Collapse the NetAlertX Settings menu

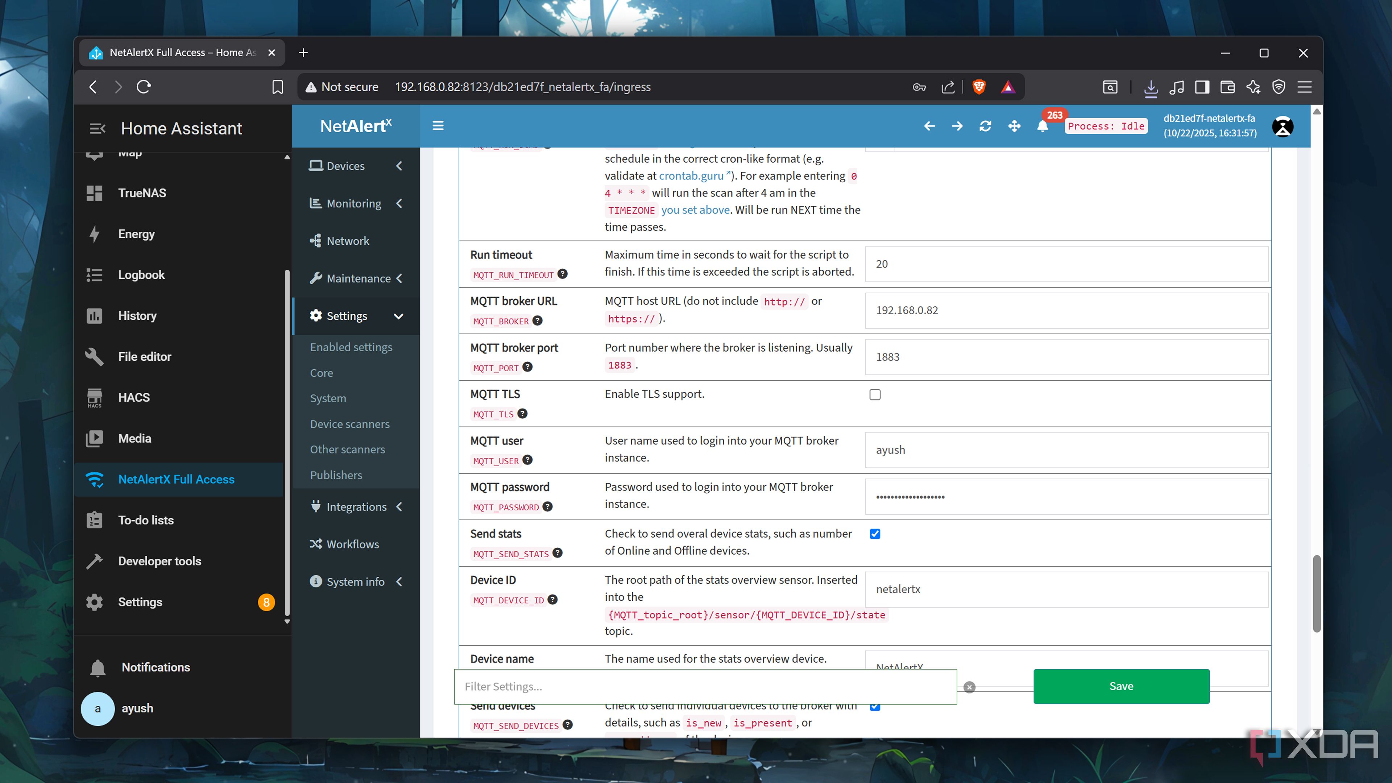pyautogui.click(x=356, y=316)
